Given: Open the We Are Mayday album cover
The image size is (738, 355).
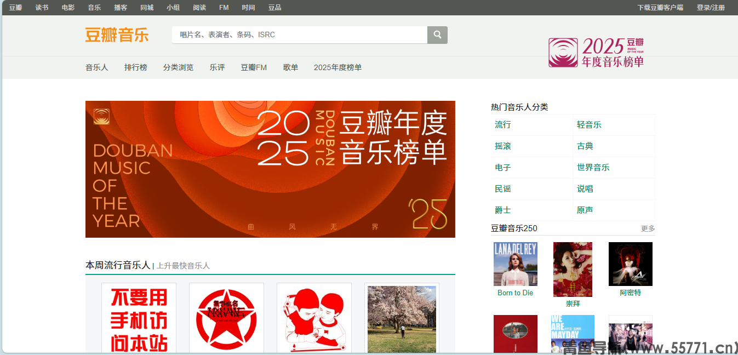Looking at the screenshot, I should click(573, 334).
